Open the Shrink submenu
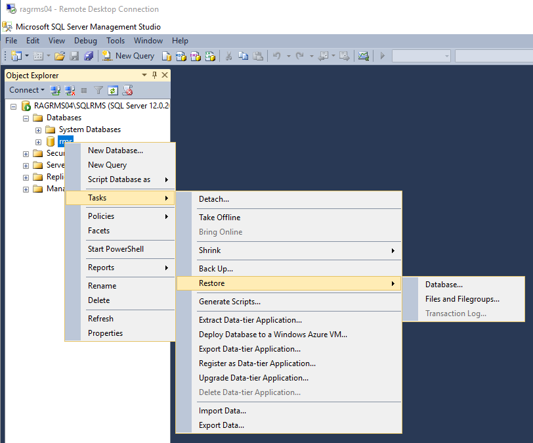The image size is (533, 443). 289,250
